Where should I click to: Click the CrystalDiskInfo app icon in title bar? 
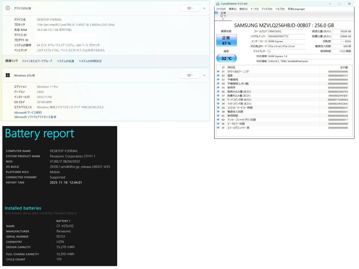coord(217,4)
